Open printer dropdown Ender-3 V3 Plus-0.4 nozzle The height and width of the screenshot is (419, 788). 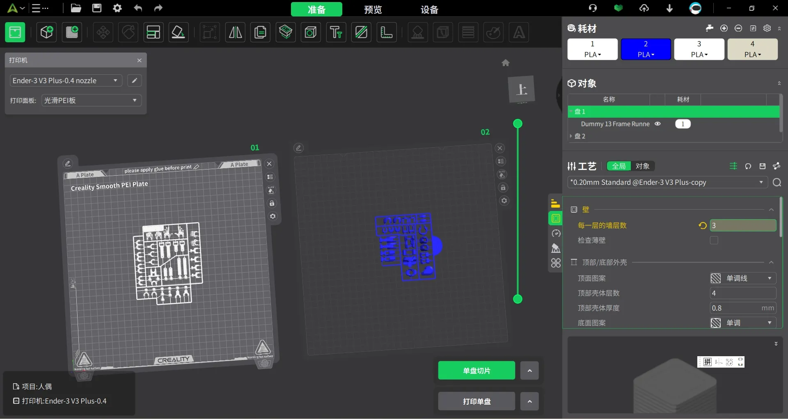tap(66, 80)
